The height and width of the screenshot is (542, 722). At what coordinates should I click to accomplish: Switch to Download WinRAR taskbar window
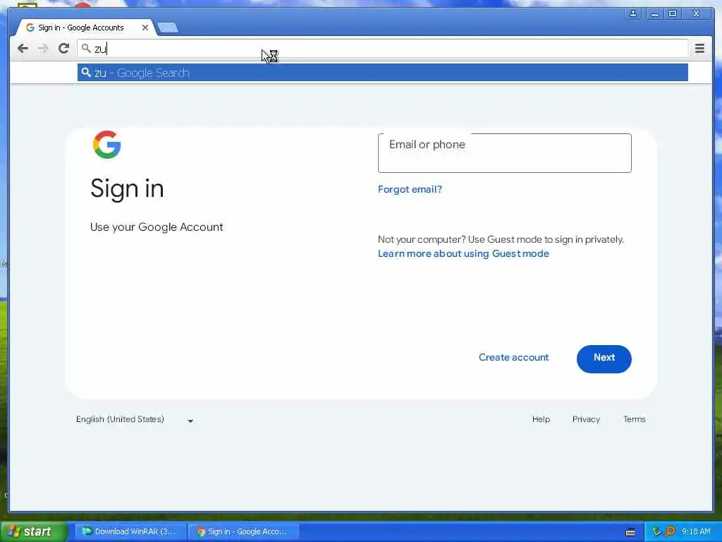pyautogui.click(x=130, y=531)
